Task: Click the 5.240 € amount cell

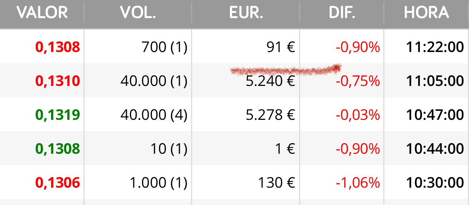Action: [x=270, y=81]
